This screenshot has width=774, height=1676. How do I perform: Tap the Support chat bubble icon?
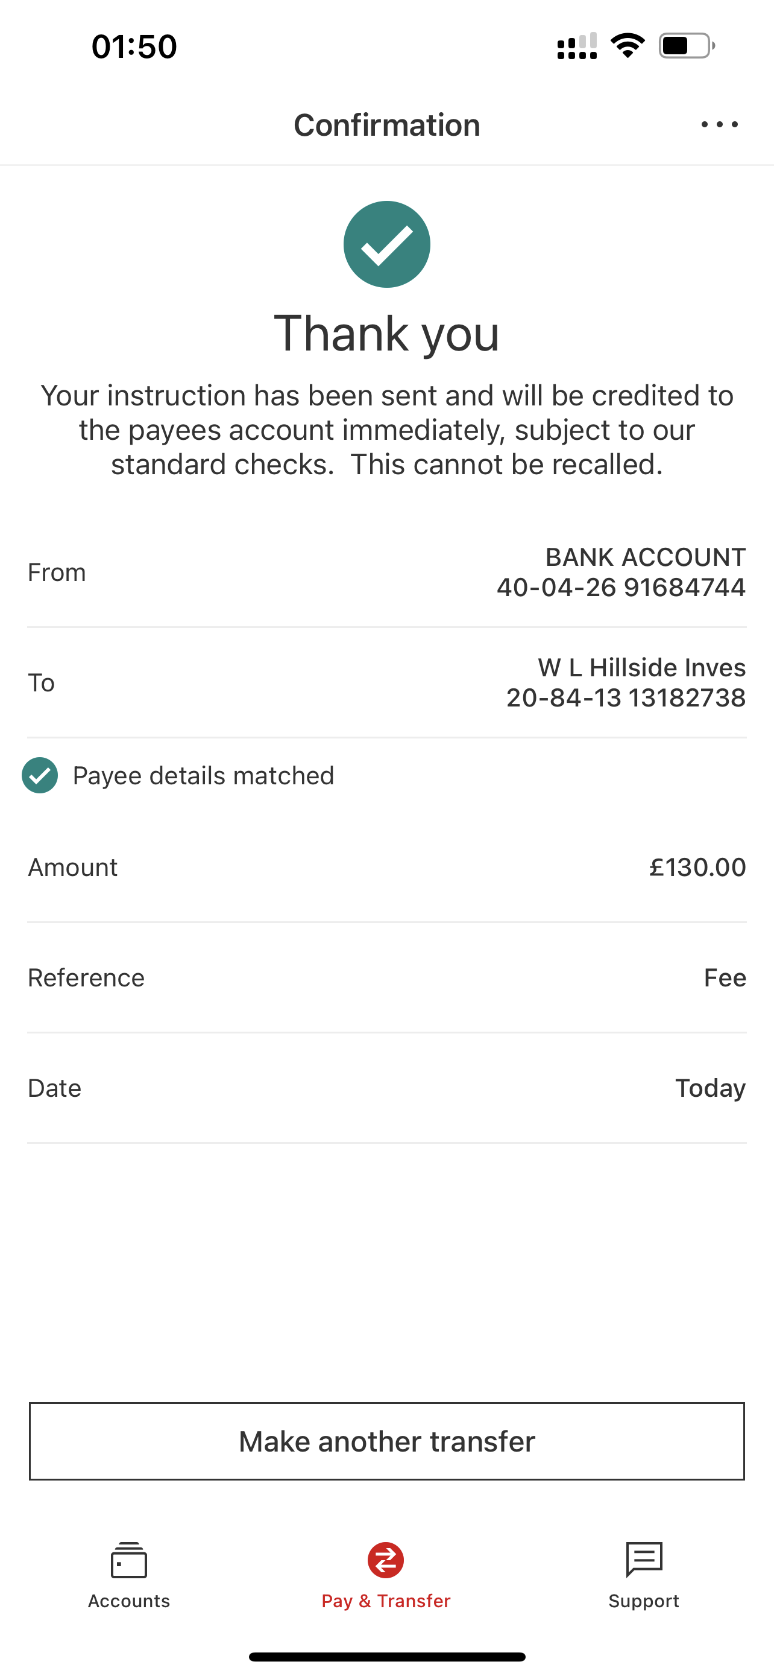coord(643,1560)
